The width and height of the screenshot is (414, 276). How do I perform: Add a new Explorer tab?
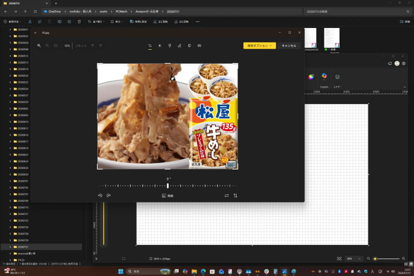point(56,4)
